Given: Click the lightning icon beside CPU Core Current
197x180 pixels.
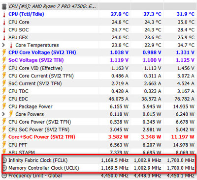Looking at the screenshot, I should (x=4, y=76).
